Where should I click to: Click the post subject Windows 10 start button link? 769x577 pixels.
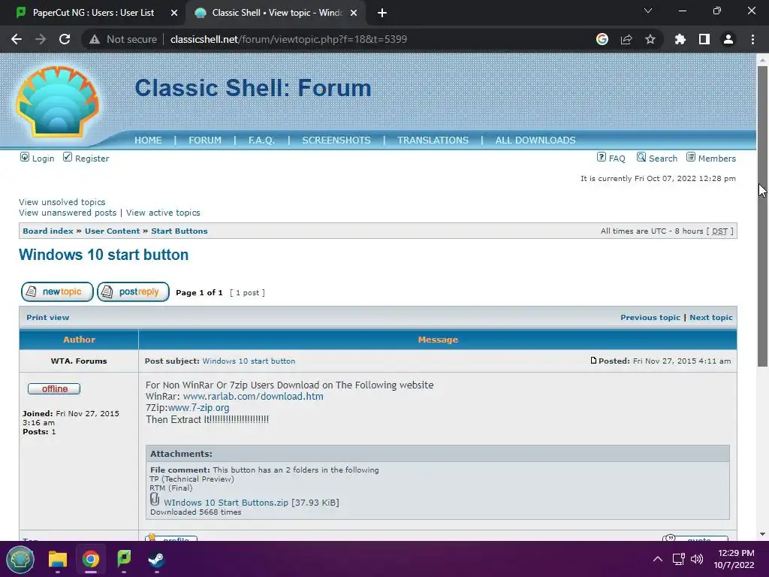click(x=249, y=361)
